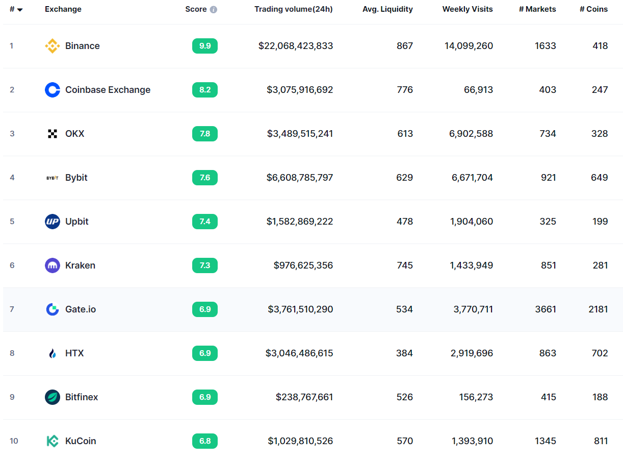Click HTX coins count 702

pyautogui.click(x=600, y=353)
